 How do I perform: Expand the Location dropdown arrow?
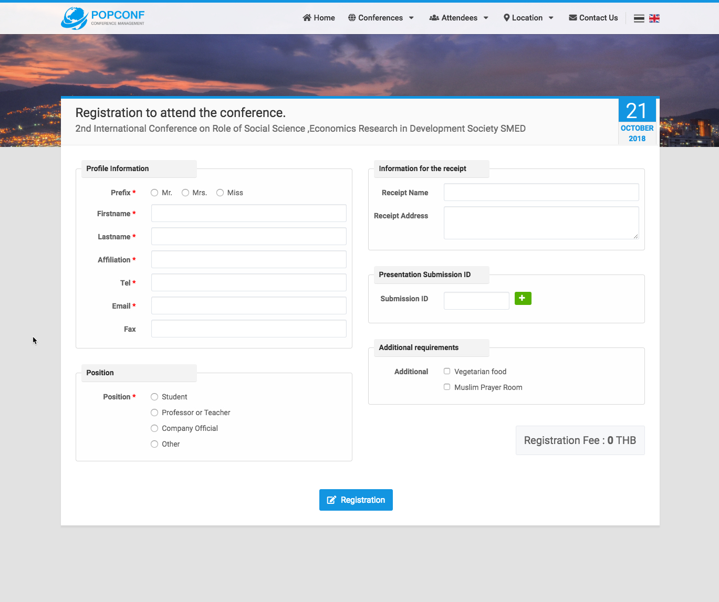551,18
